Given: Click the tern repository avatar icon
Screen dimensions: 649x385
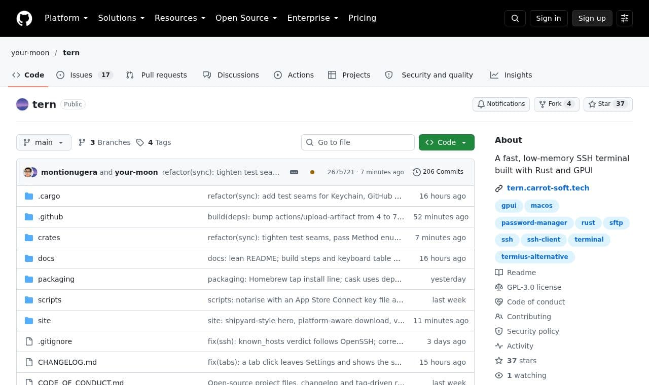Looking at the screenshot, I should pos(22,104).
